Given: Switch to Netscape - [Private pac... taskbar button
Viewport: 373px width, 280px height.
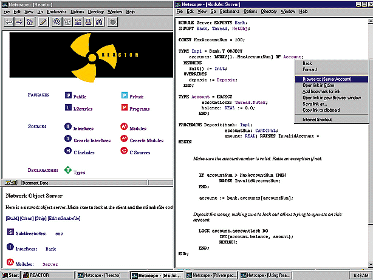Looking at the screenshot, I should pyautogui.click(x=211, y=275).
